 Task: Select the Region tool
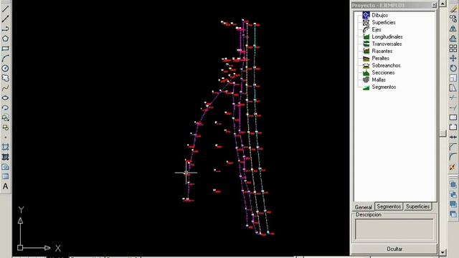[x=5, y=167]
